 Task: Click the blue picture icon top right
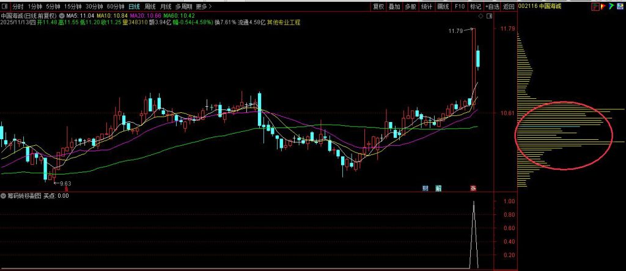619,6
